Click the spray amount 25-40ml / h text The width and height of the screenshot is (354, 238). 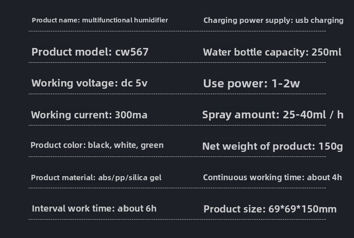pos(272,115)
